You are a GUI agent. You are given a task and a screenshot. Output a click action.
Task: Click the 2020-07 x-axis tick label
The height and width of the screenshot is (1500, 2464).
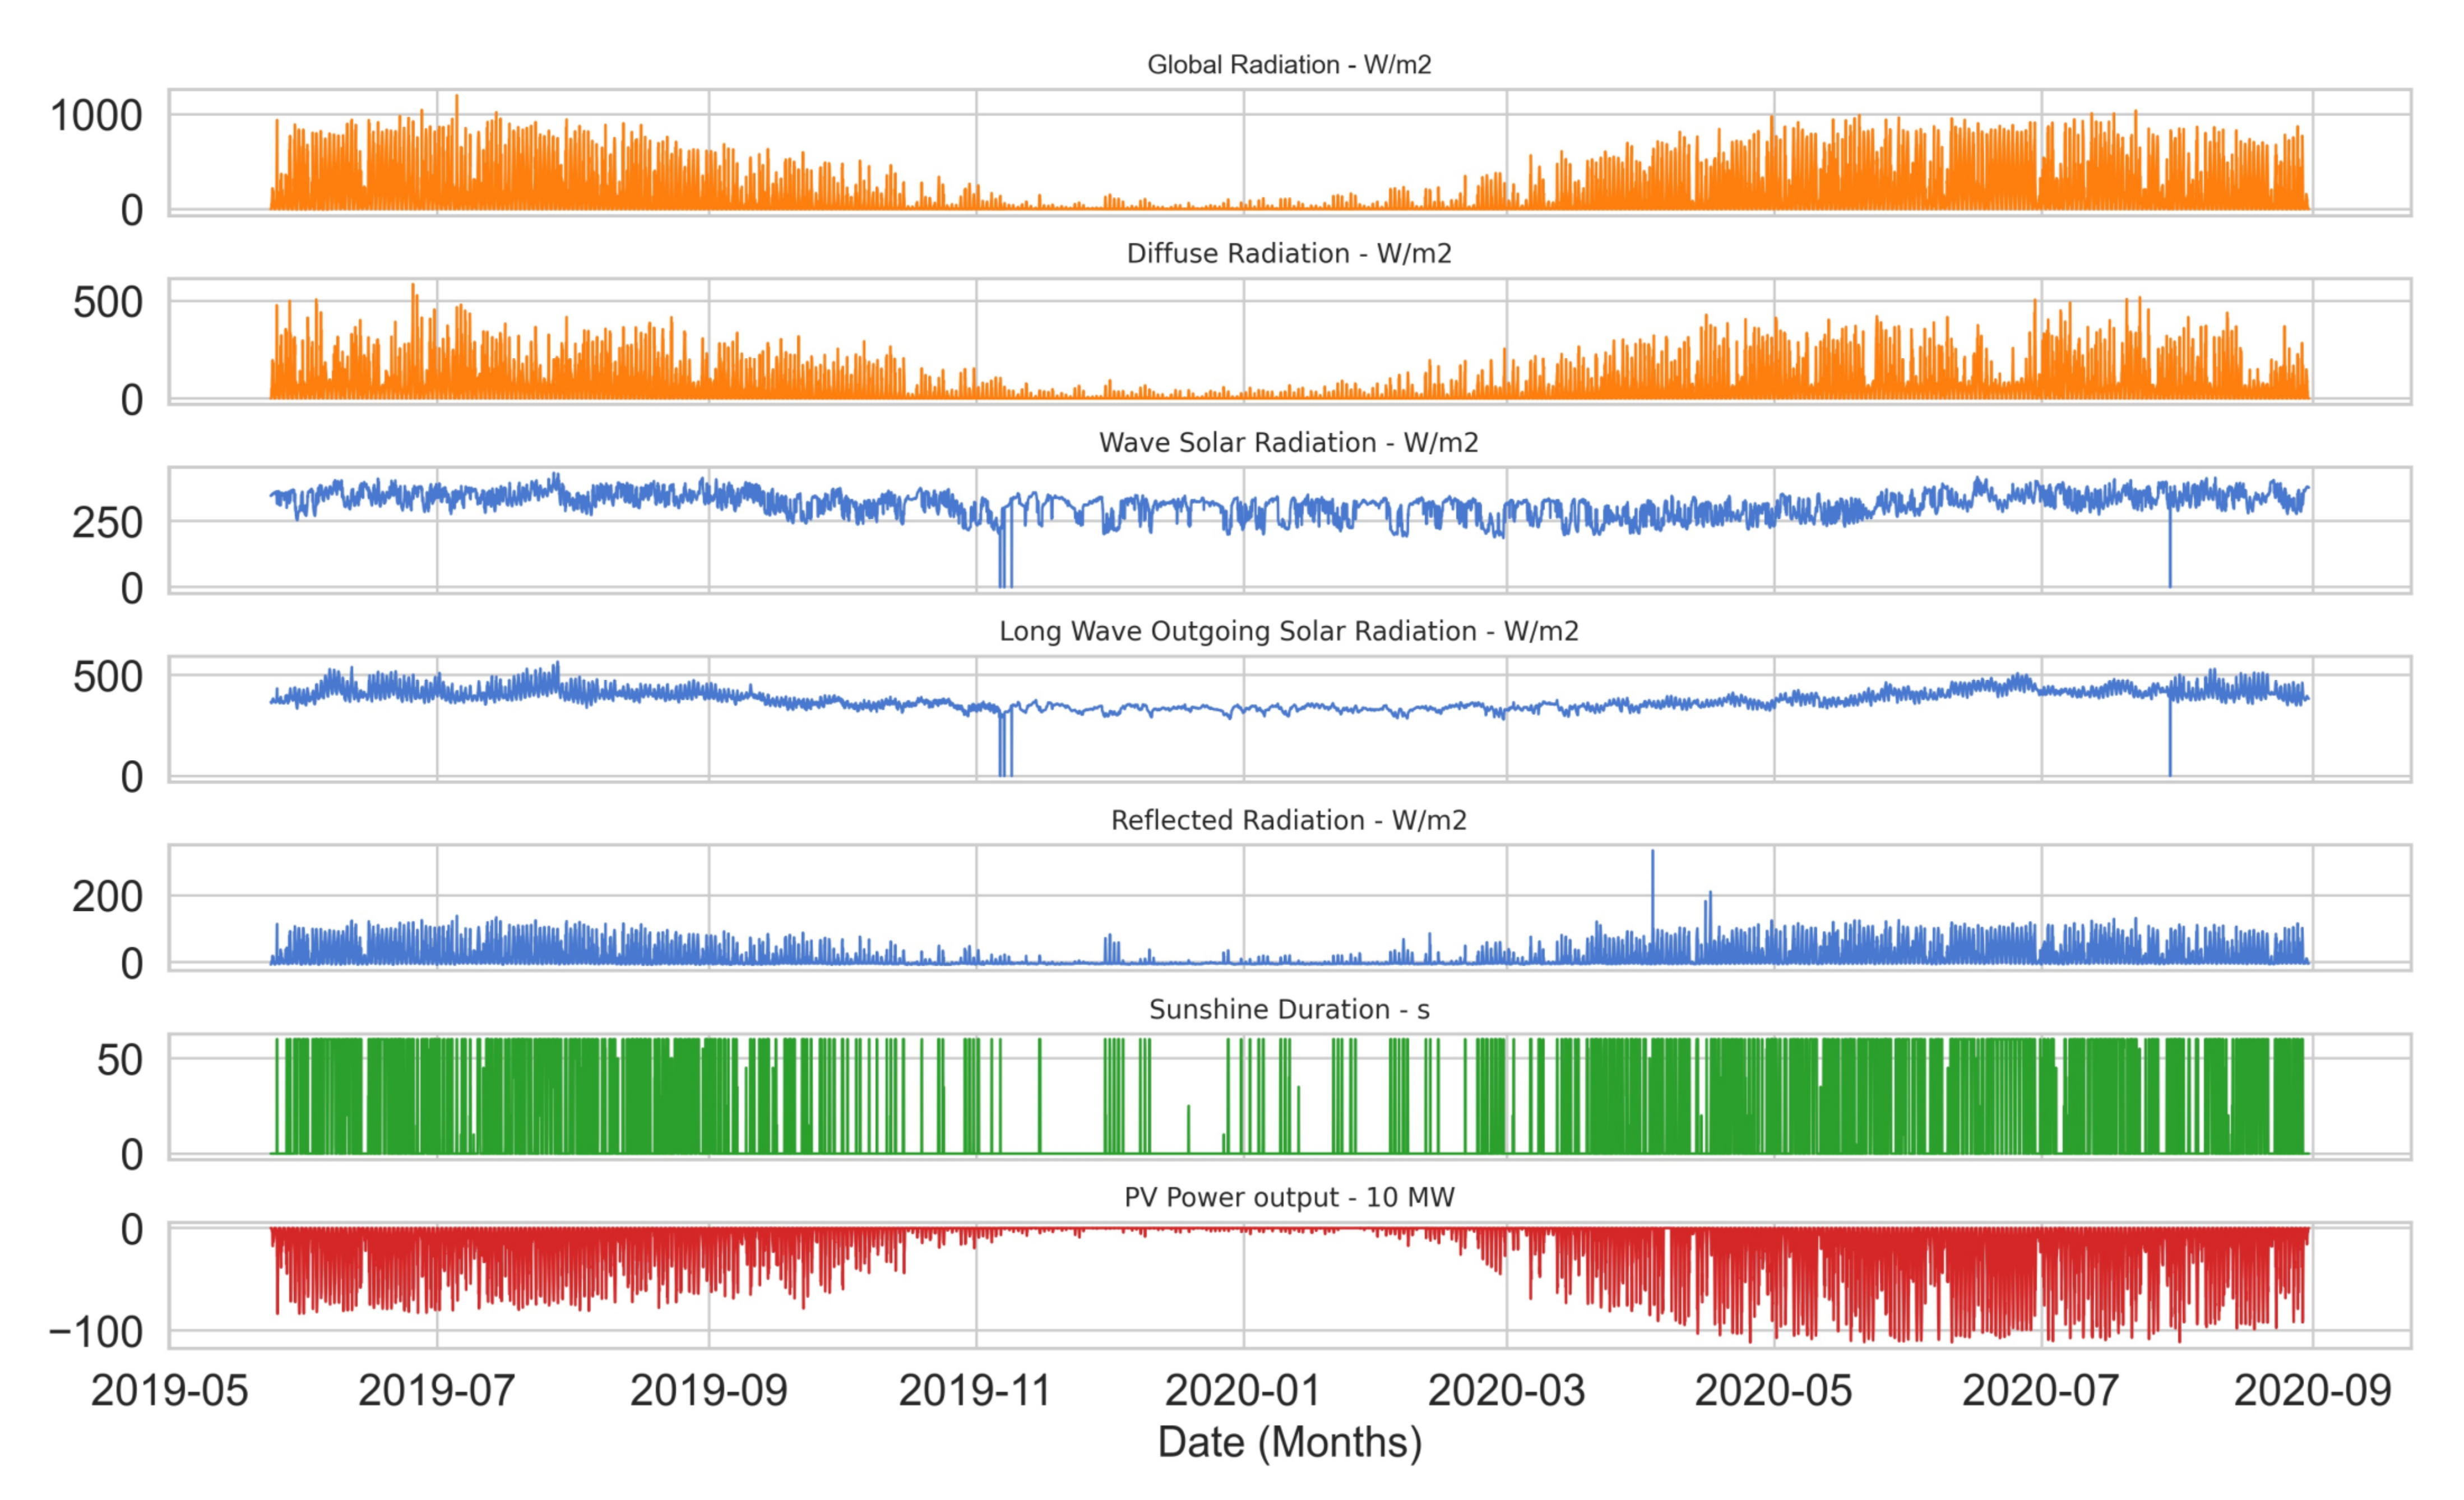point(2040,1391)
